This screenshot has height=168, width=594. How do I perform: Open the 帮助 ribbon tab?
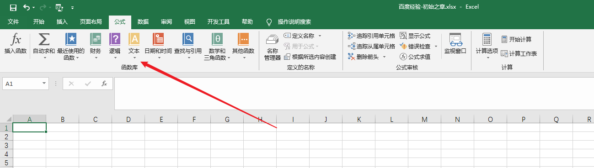(x=247, y=21)
